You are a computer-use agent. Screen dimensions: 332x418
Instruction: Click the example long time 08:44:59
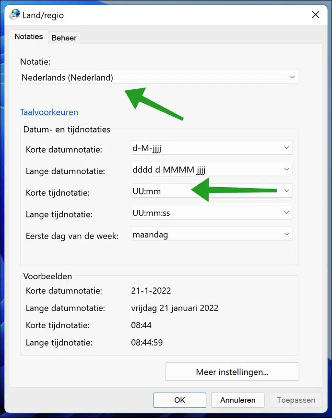(147, 342)
